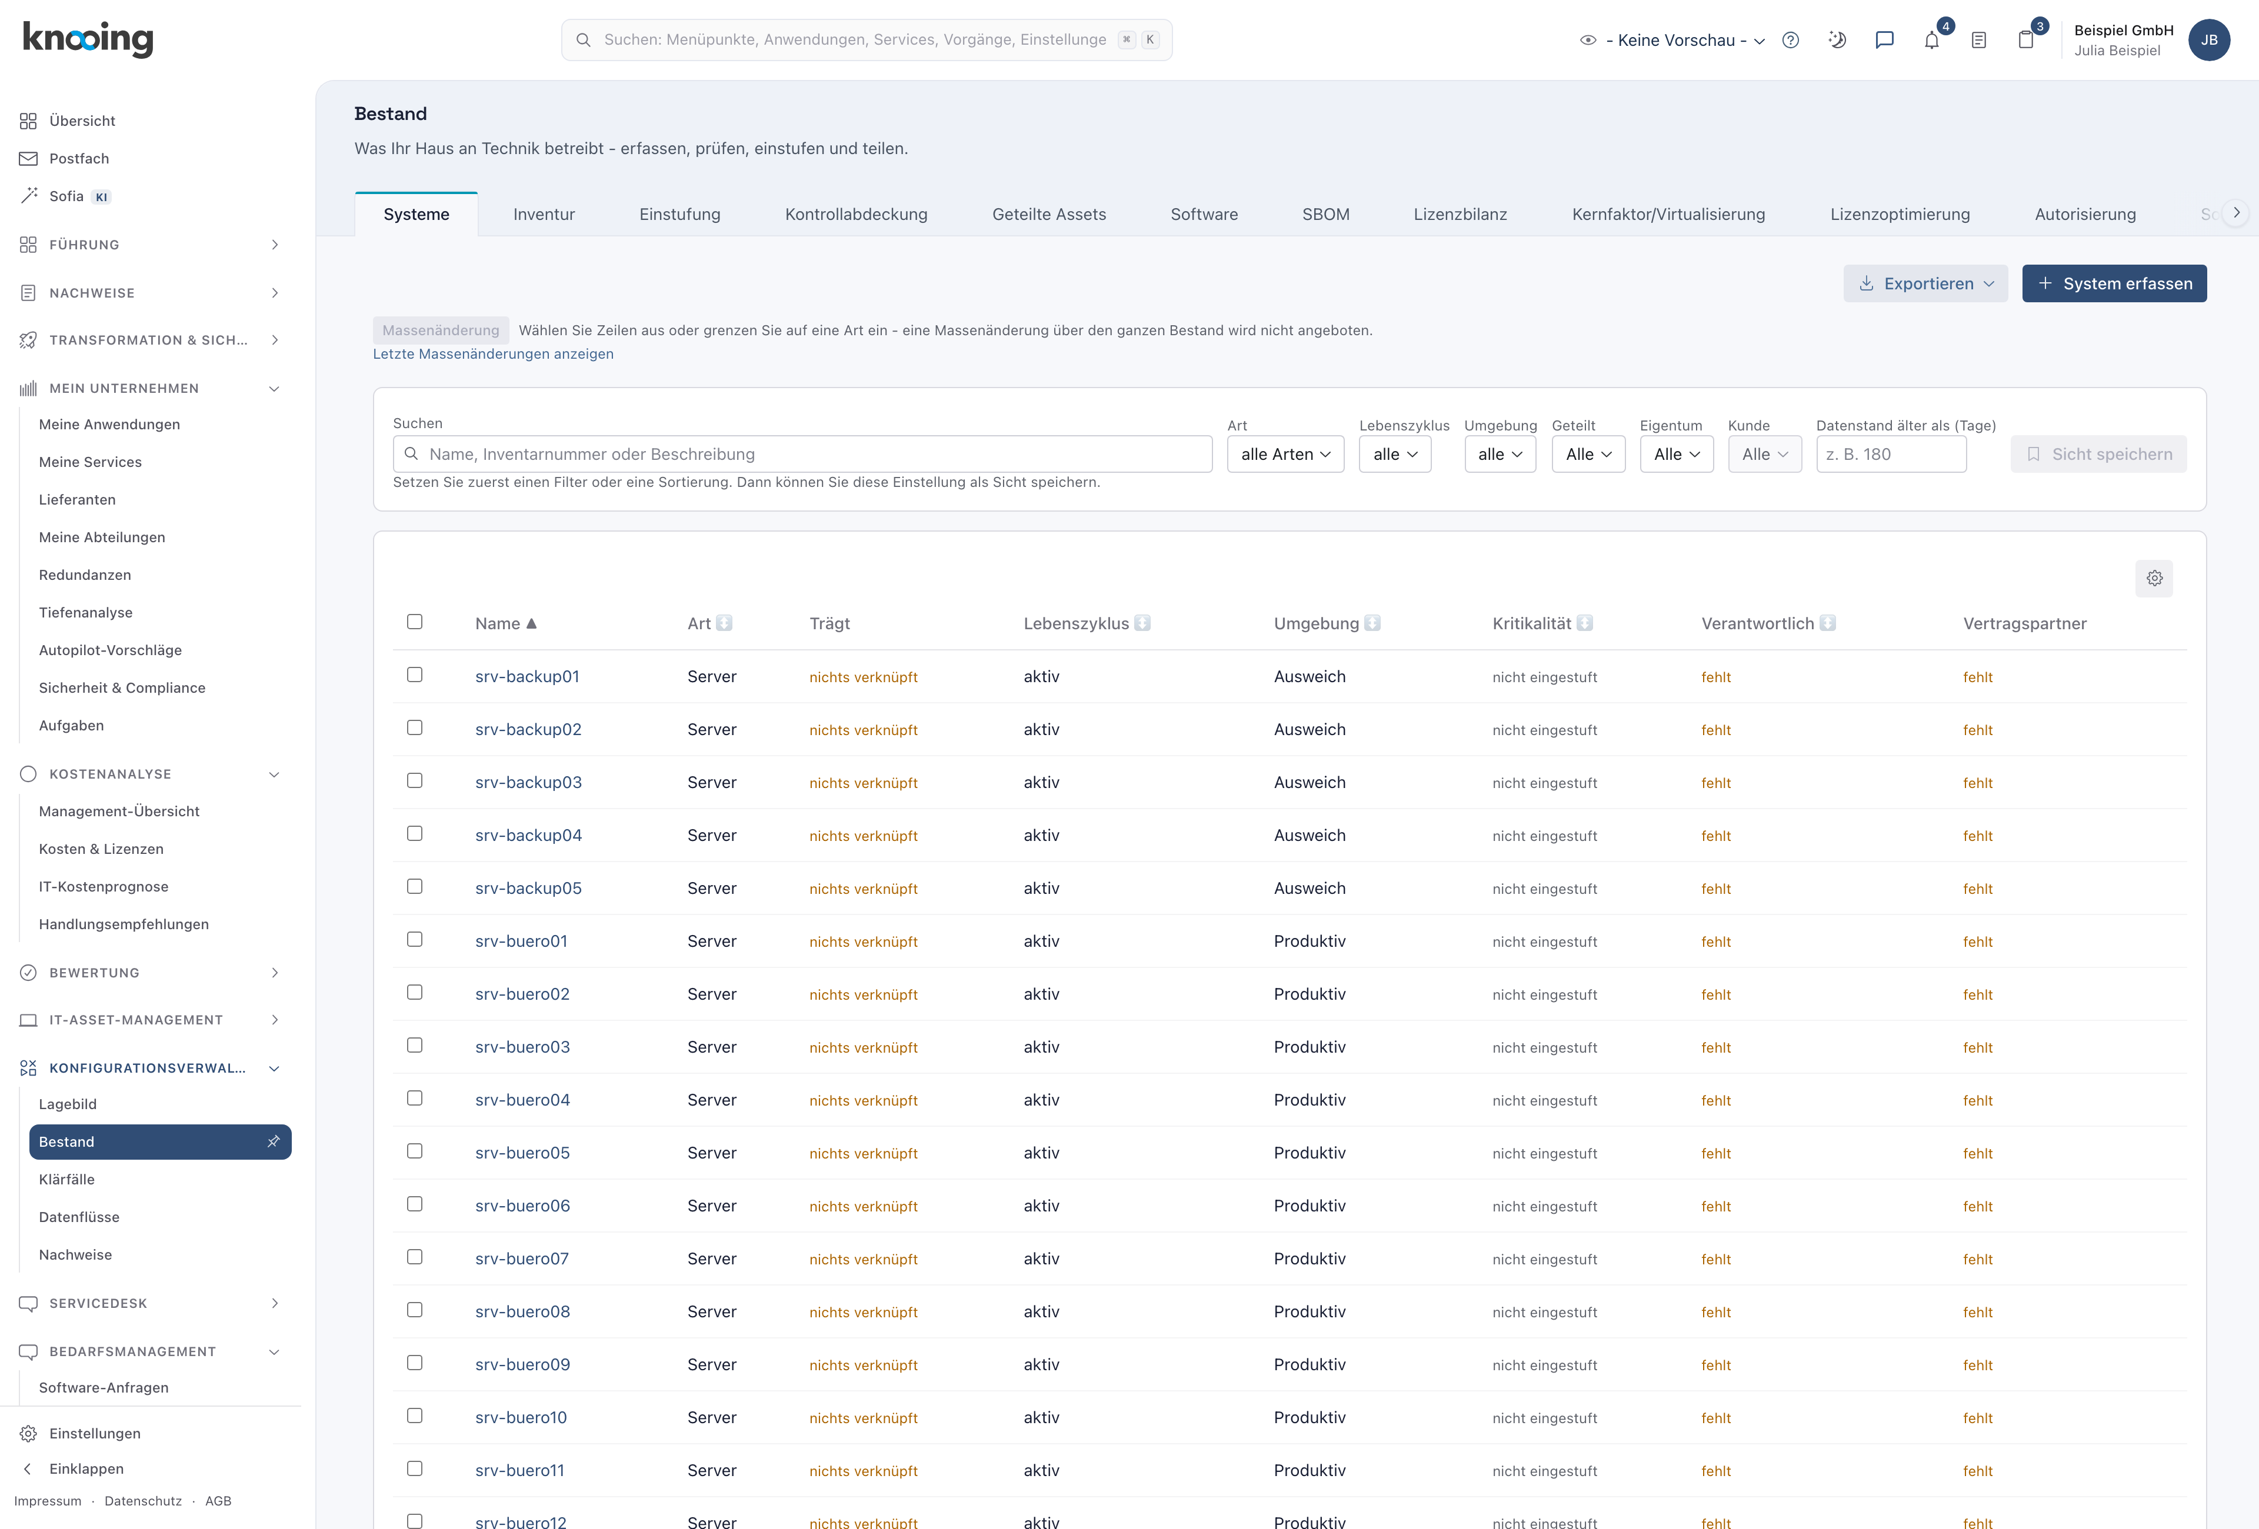Focus the Datenstand älter als field

tap(1891, 453)
